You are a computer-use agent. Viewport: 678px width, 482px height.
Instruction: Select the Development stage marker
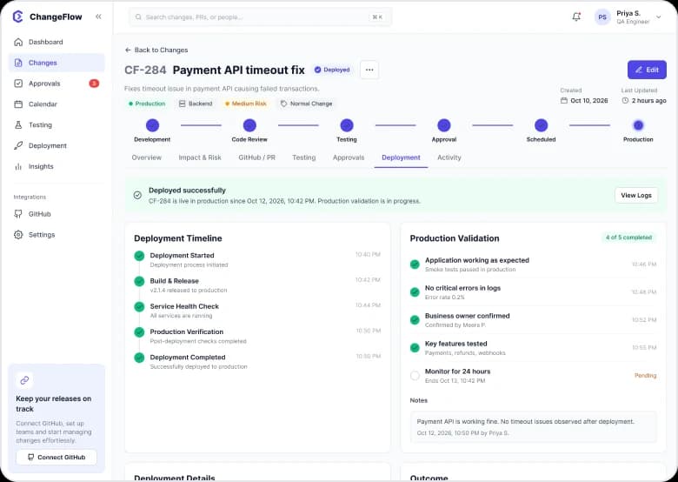point(152,125)
